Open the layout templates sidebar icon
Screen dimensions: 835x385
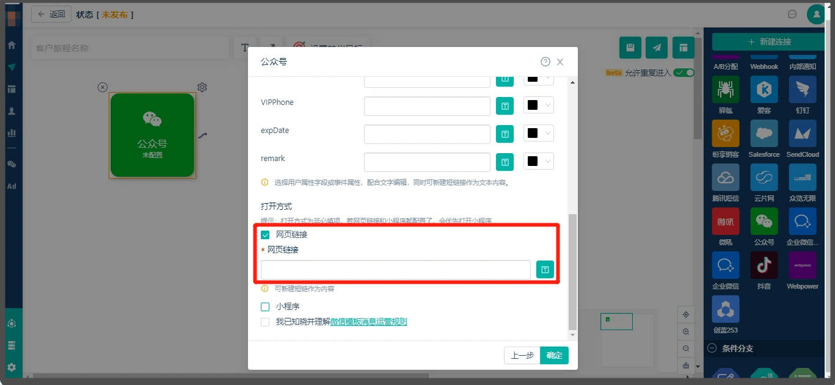(11, 89)
